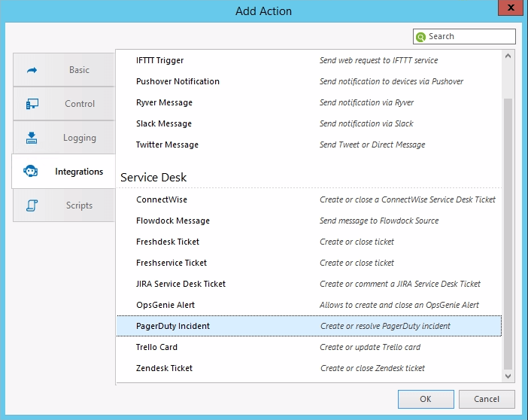528x420 pixels.
Task: Click 'Send Tweet or Direct Message' description
Action: click(x=372, y=145)
